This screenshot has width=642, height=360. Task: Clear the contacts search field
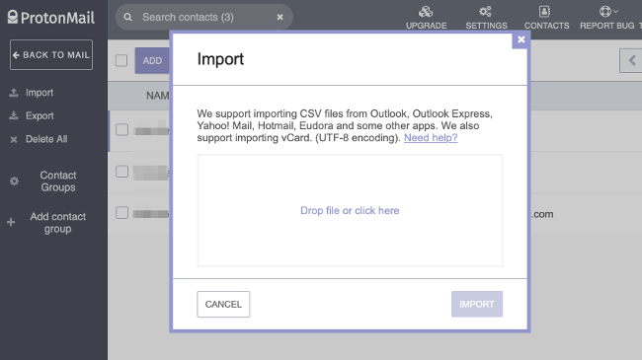[281, 17]
